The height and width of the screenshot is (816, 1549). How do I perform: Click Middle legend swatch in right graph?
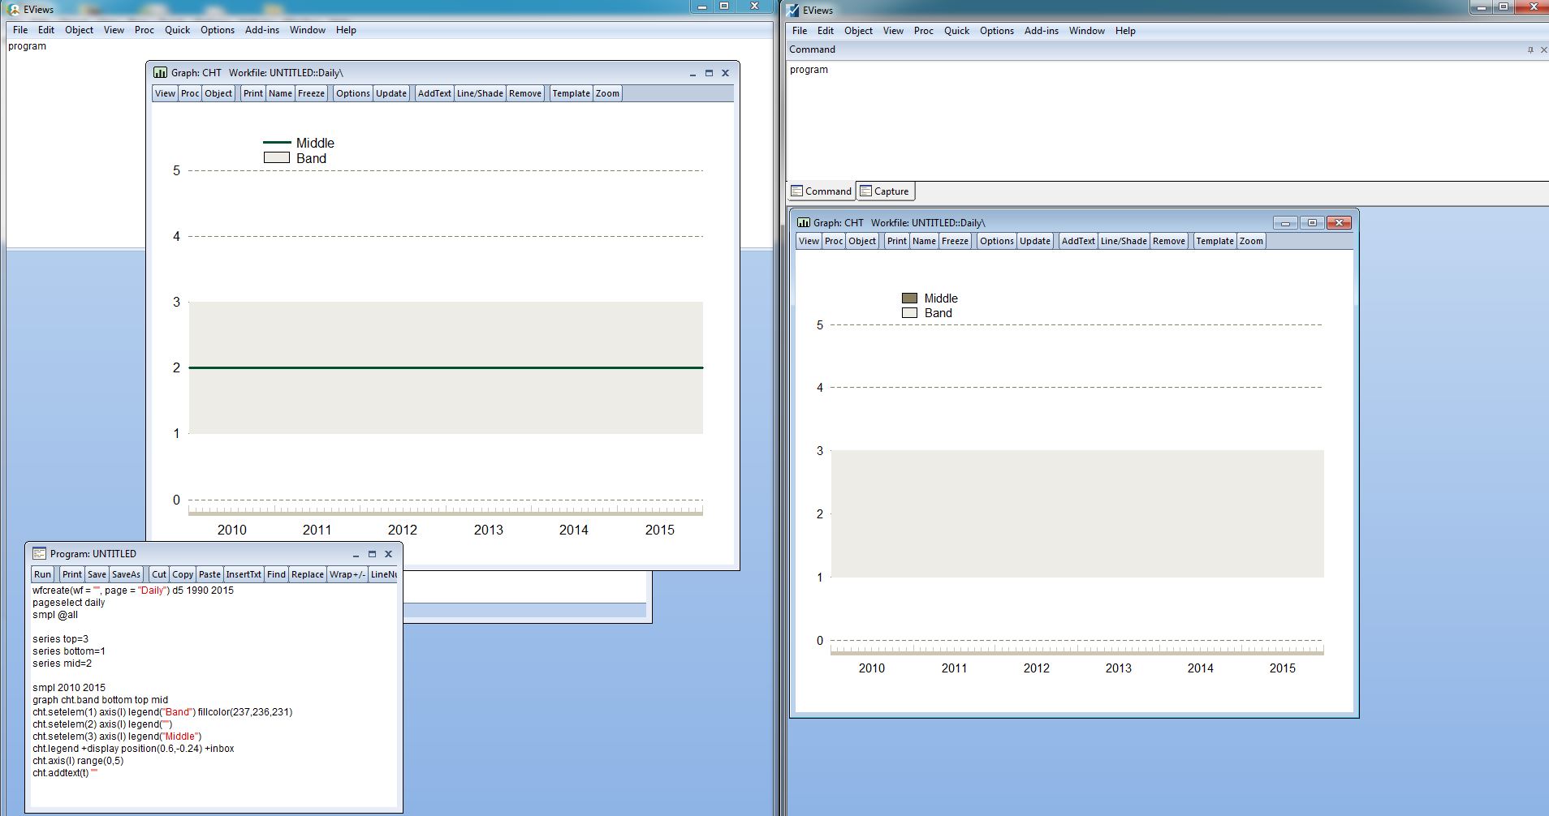pos(909,298)
